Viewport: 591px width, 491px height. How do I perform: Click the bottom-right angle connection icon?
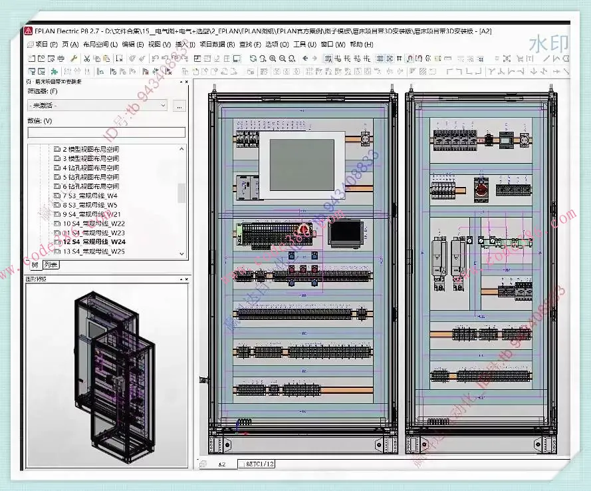[x=478, y=71]
